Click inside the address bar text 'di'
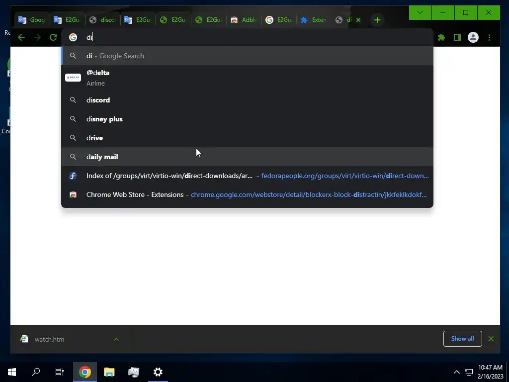This screenshot has height=382, width=509. (x=89, y=37)
